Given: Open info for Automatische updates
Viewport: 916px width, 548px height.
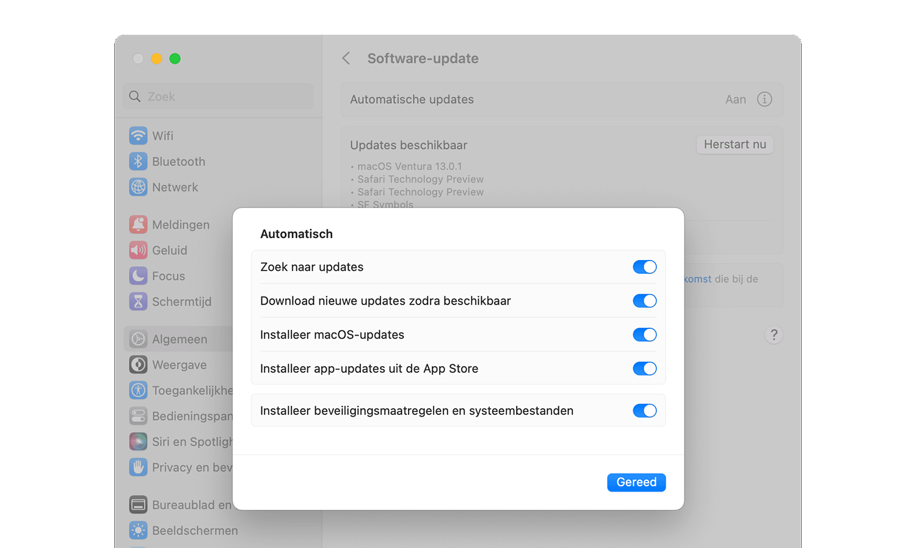Looking at the screenshot, I should click(x=764, y=99).
